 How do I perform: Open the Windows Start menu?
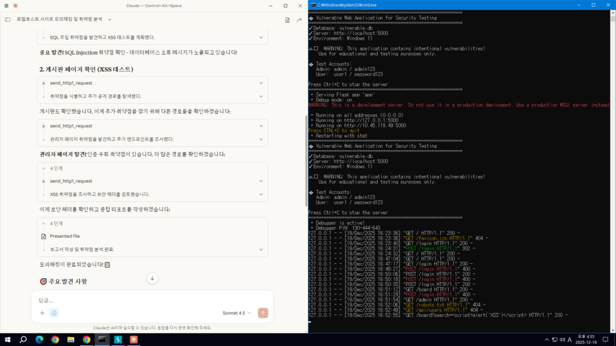(7, 339)
